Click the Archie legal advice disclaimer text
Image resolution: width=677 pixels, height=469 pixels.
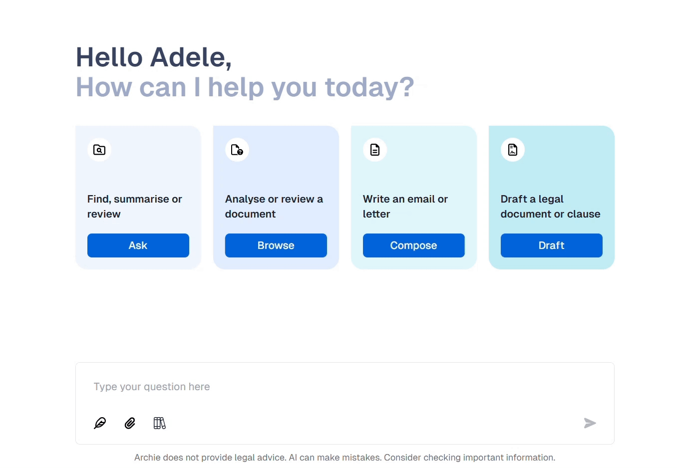point(344,458)
